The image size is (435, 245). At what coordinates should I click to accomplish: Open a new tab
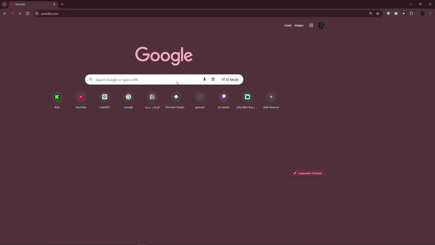[62, 4]
